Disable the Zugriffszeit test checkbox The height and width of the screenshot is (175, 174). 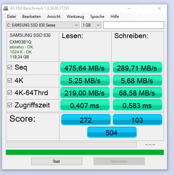click(x=10, y=105)
